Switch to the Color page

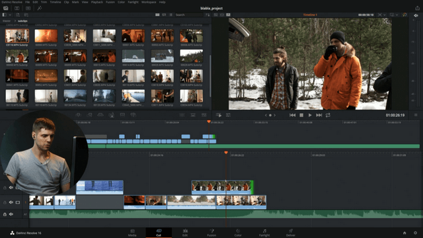[238, 233]
